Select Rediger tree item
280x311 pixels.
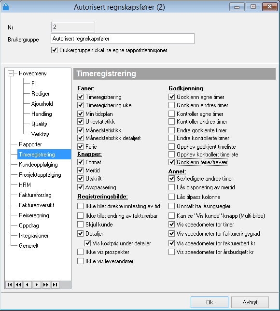[x=41, y=94]
